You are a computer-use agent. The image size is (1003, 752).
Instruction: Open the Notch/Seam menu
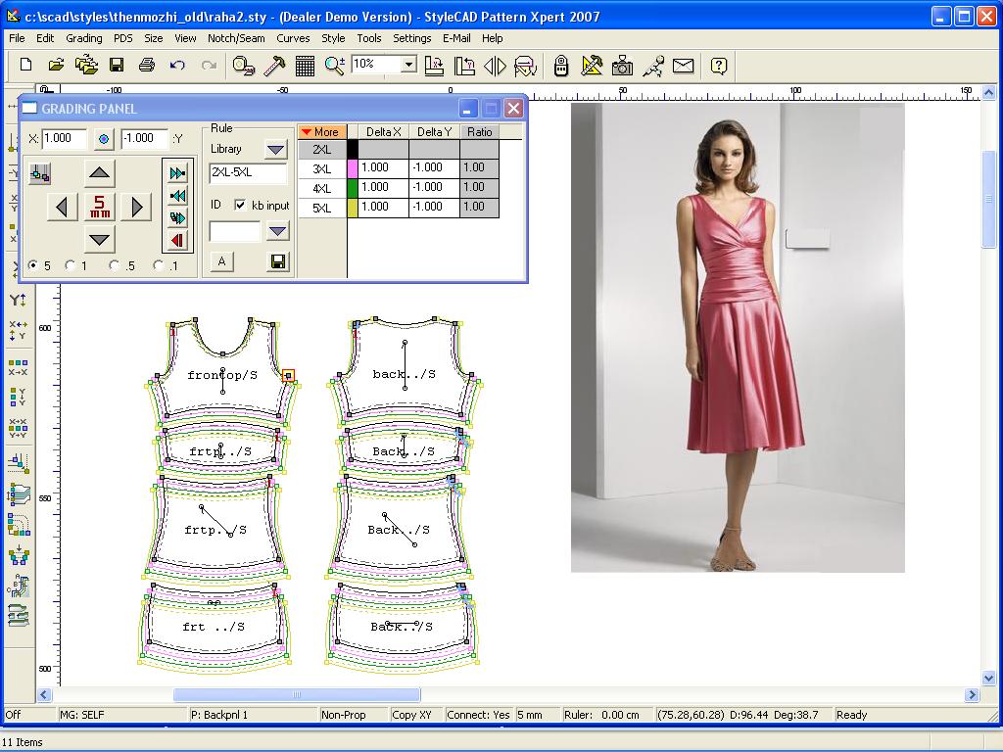point(236,38)
